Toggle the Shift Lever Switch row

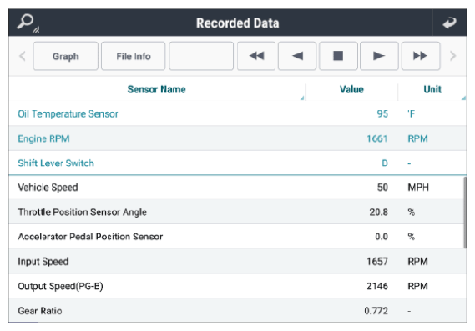tap(237, 163)
